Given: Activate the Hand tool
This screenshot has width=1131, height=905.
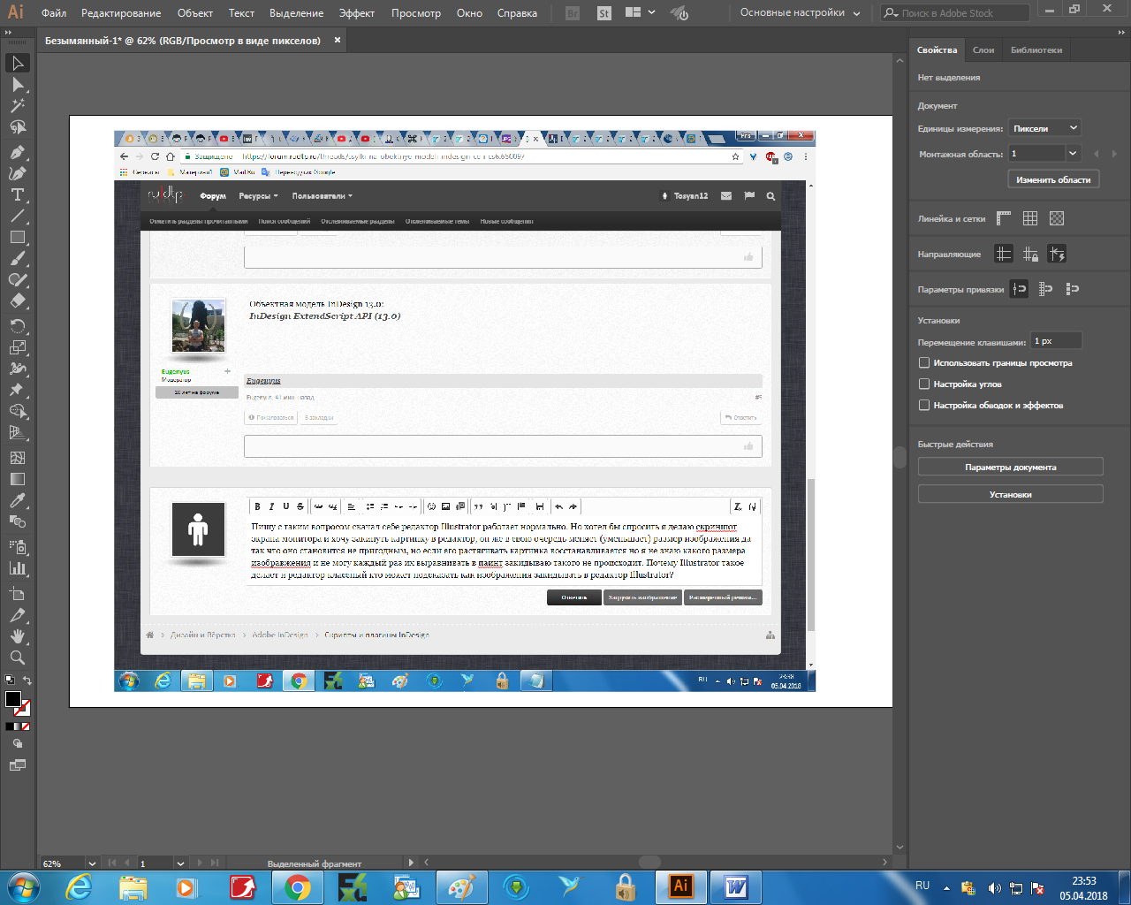Looking at the screenshot, I should (x=18, y=635).
